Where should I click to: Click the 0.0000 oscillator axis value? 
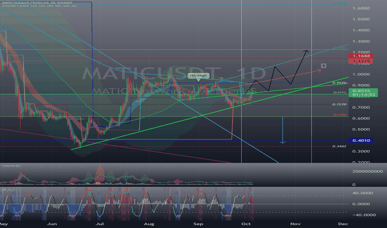click(x=361, y=204)
